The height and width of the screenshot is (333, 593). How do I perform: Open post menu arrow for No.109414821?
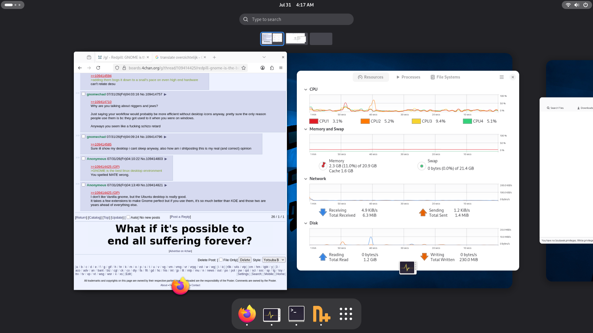point(166,185)
